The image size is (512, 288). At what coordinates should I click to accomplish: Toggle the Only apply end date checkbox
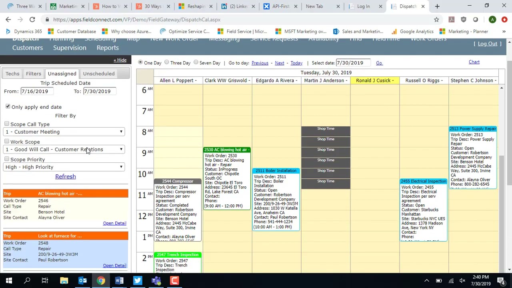[x=8, y=106]
